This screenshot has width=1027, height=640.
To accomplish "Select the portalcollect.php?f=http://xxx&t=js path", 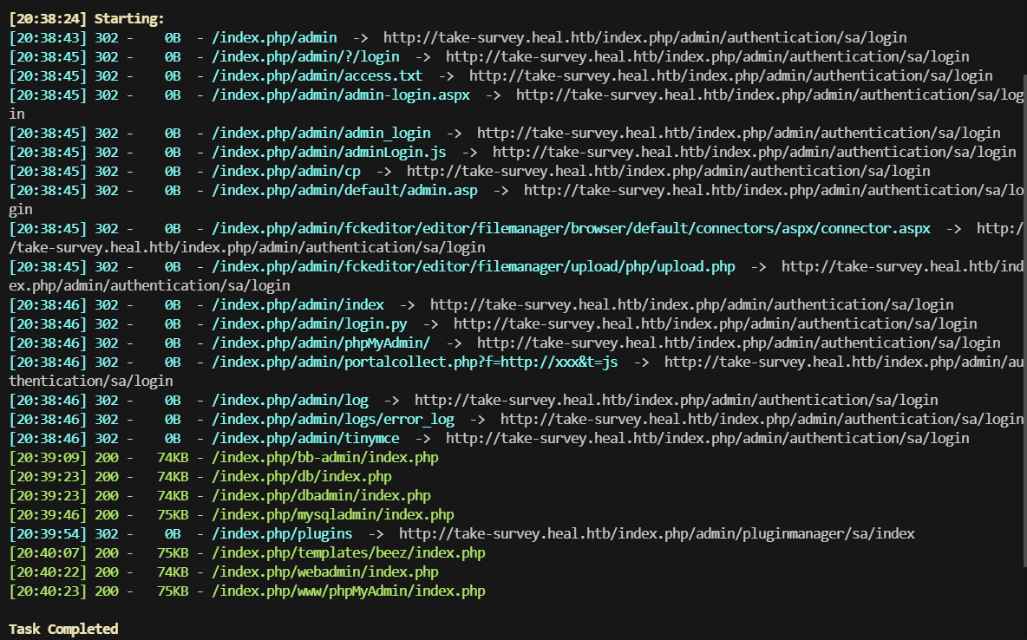I will (x=415, y=362).
